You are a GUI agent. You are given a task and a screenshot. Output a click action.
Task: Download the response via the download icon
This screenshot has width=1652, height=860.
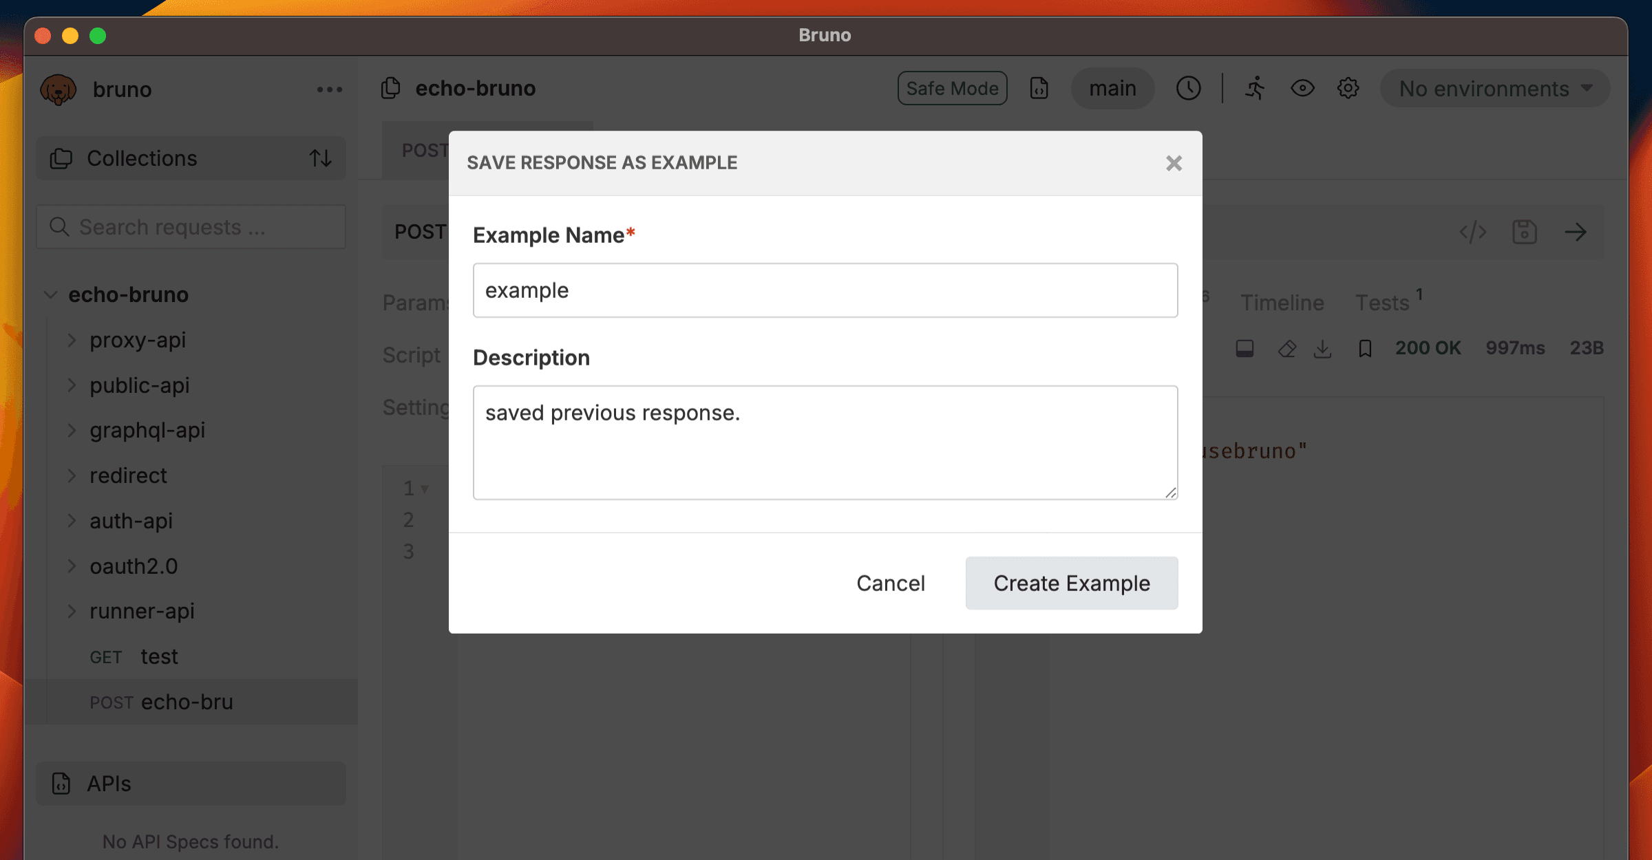pyautogui.click(x=1322, y=349)
